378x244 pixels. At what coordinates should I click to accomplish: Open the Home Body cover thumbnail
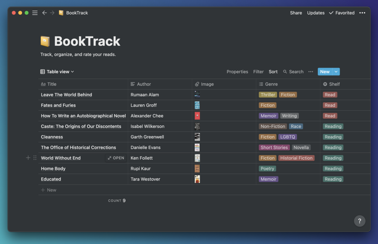tap(197, 169)
